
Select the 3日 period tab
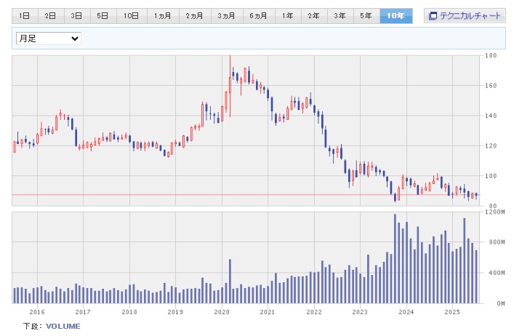pyautogui.click(x=77, y=16)
